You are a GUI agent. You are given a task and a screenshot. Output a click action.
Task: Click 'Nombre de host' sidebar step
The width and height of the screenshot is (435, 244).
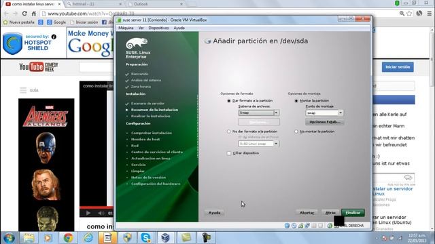tap(145, 140)
